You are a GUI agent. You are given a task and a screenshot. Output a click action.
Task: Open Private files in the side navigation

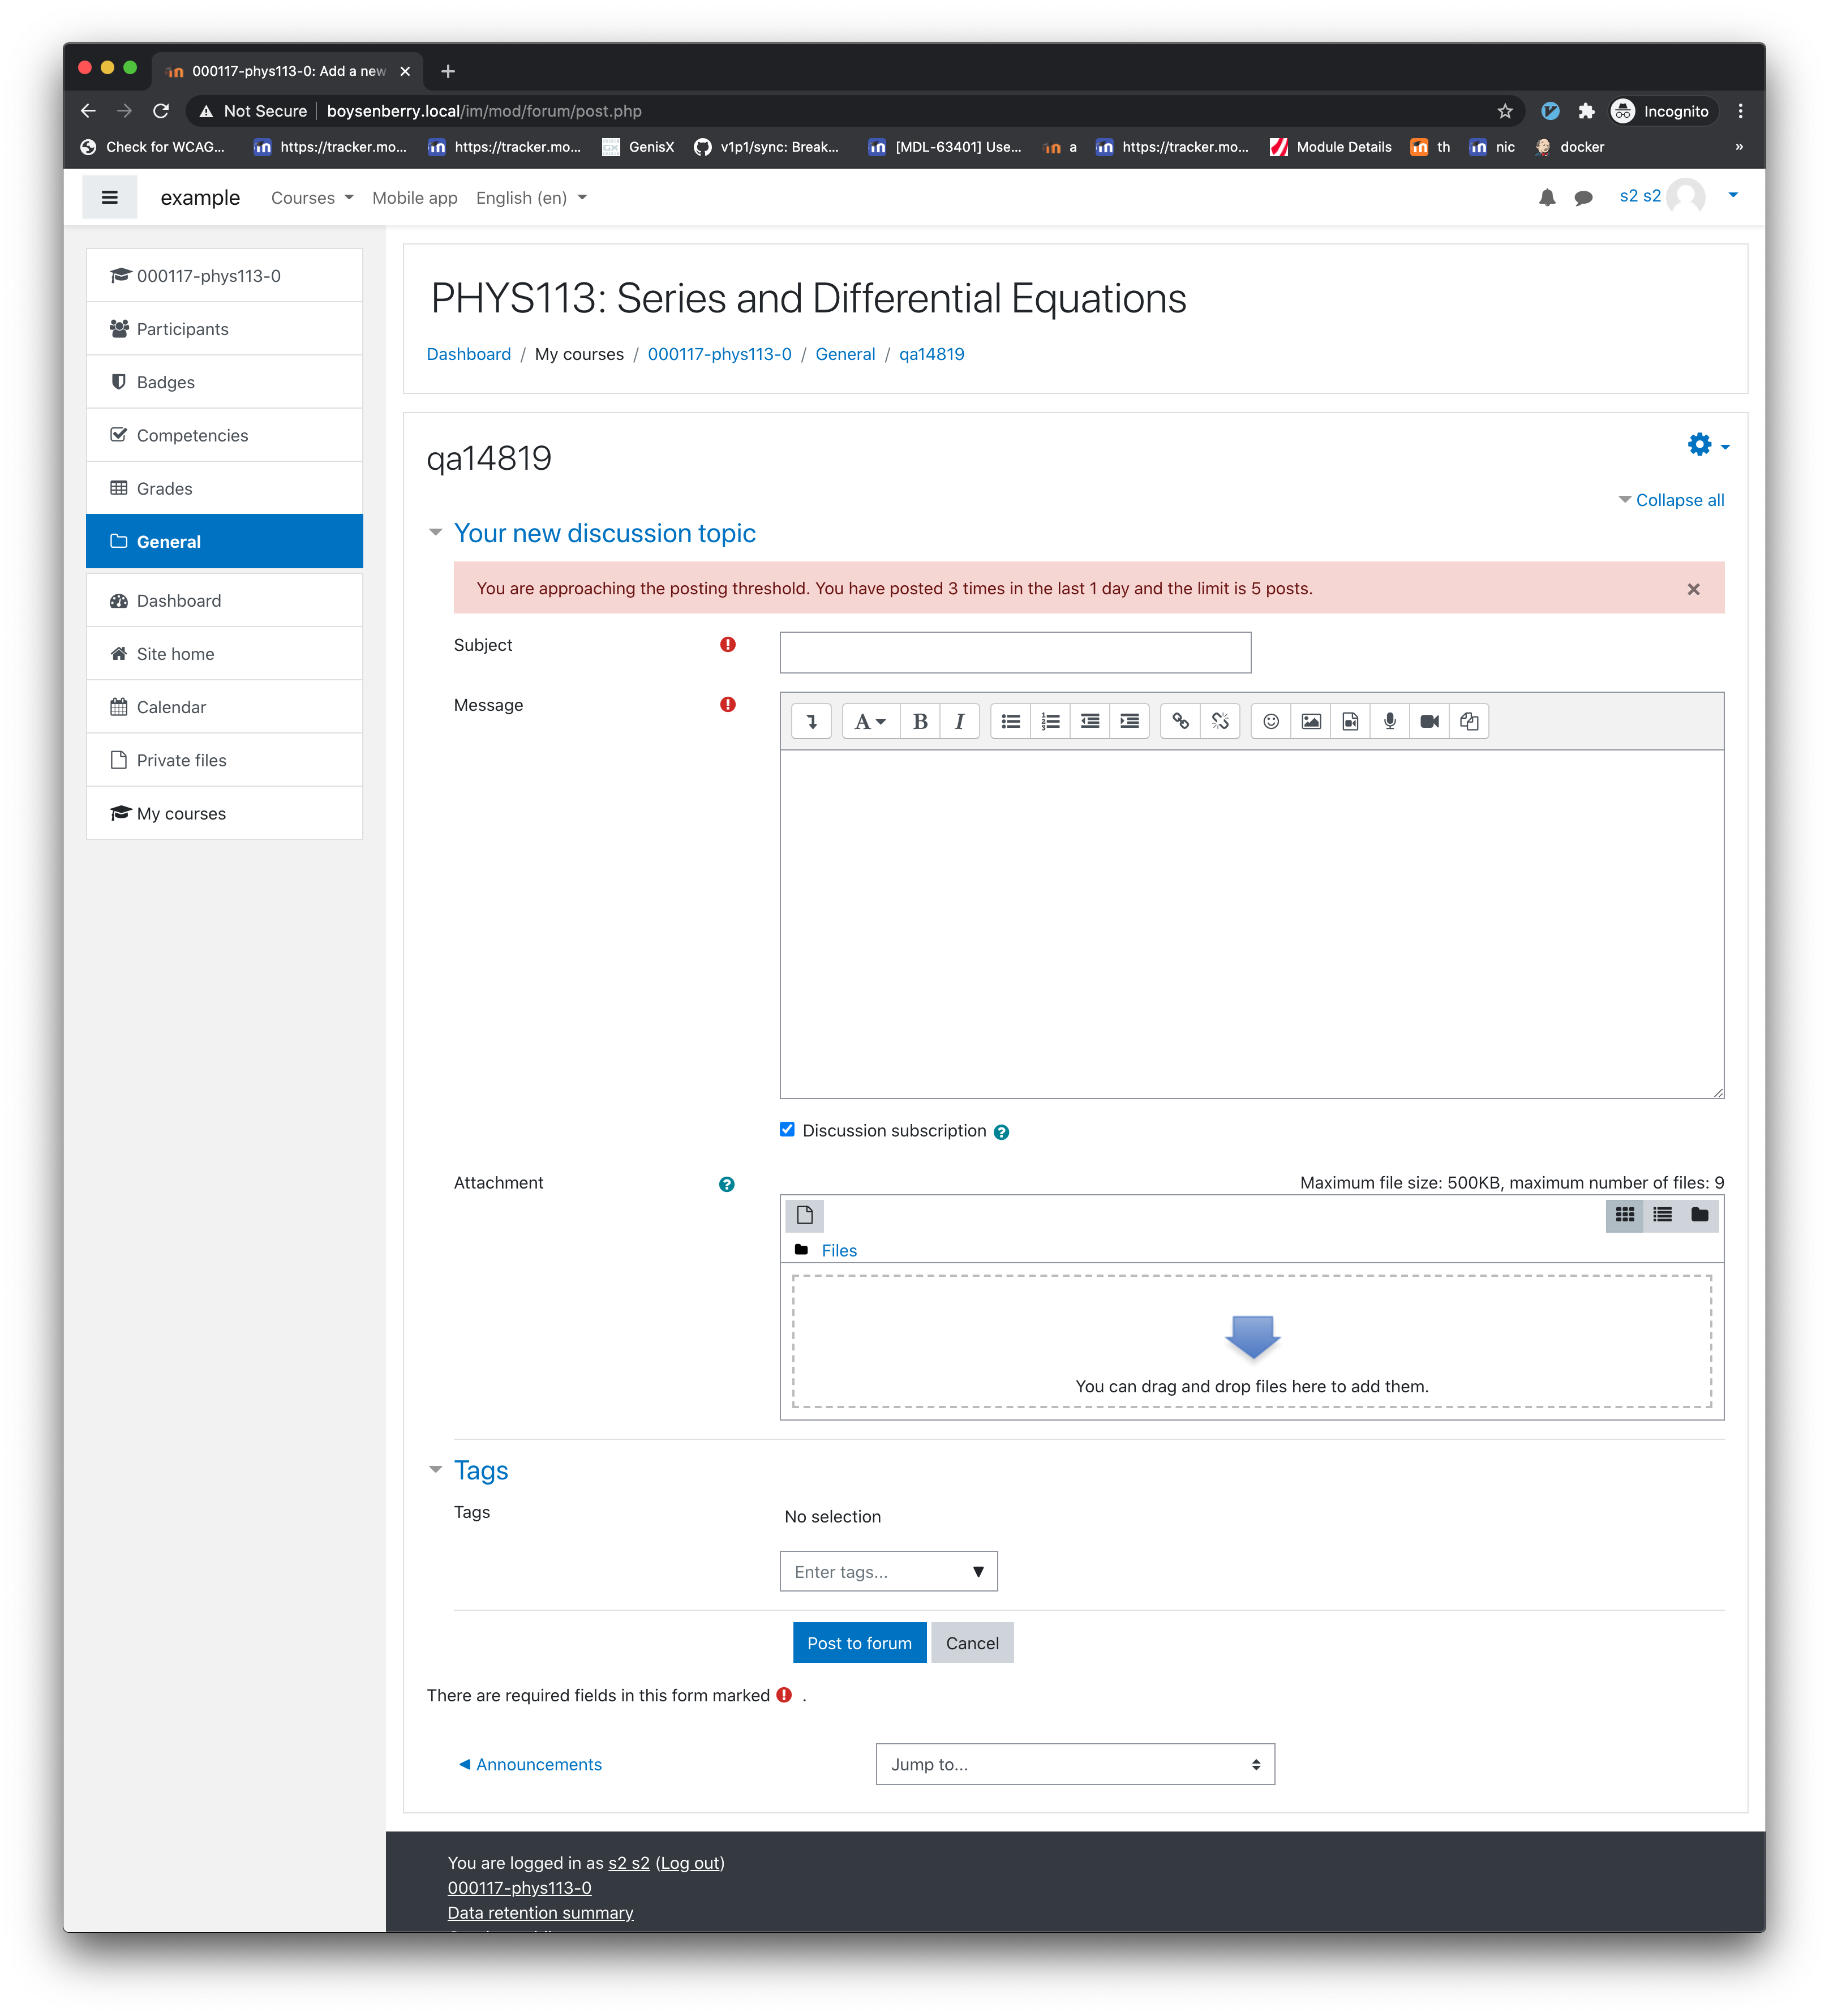click(224, 760)
